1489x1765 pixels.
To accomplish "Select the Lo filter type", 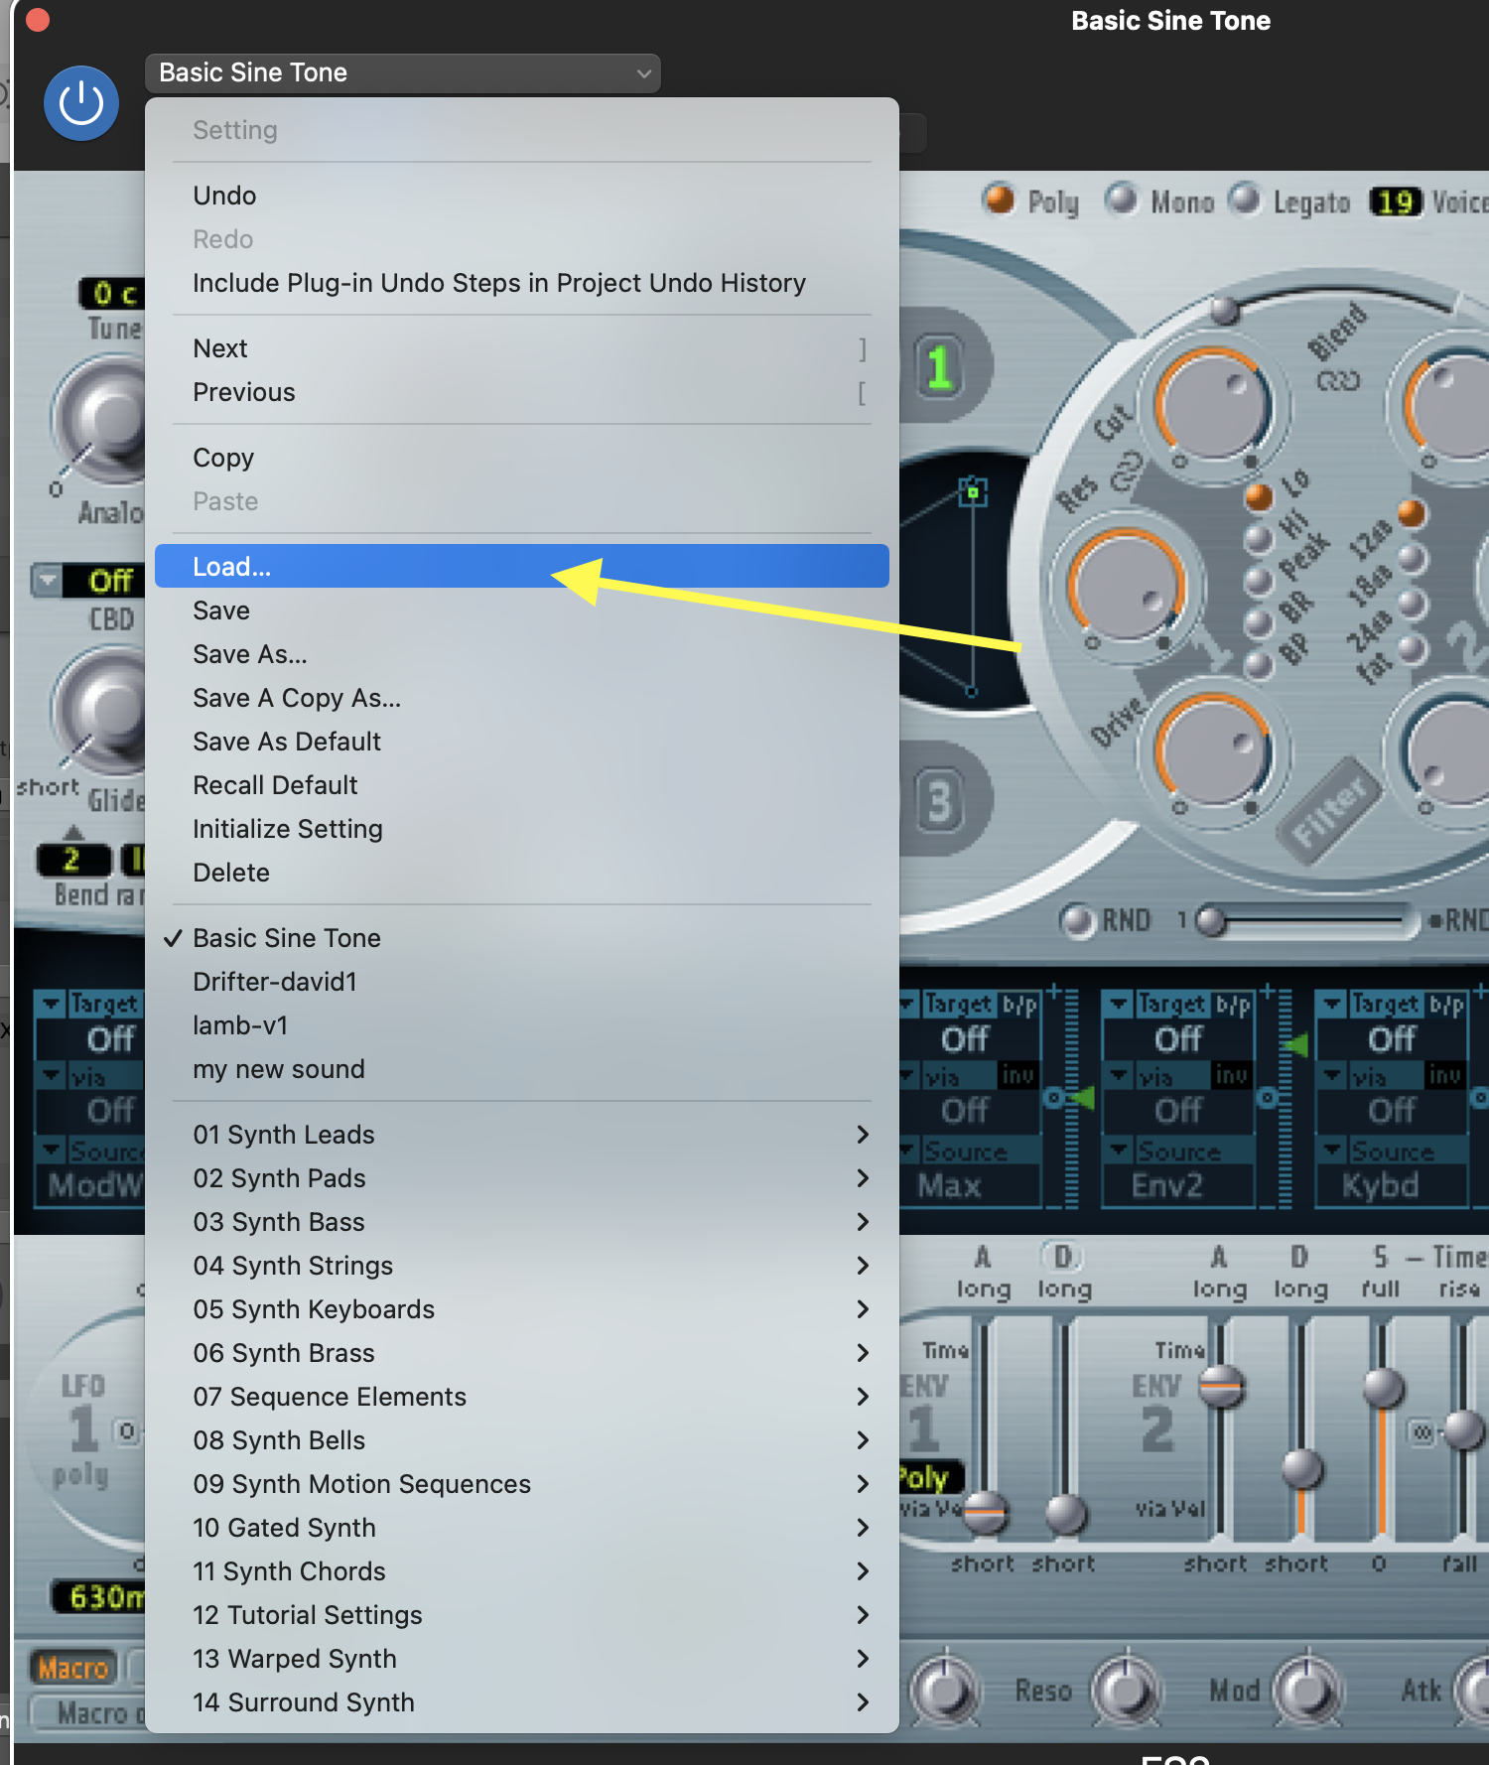I will pyautogui.click(x=1259, y=496).
